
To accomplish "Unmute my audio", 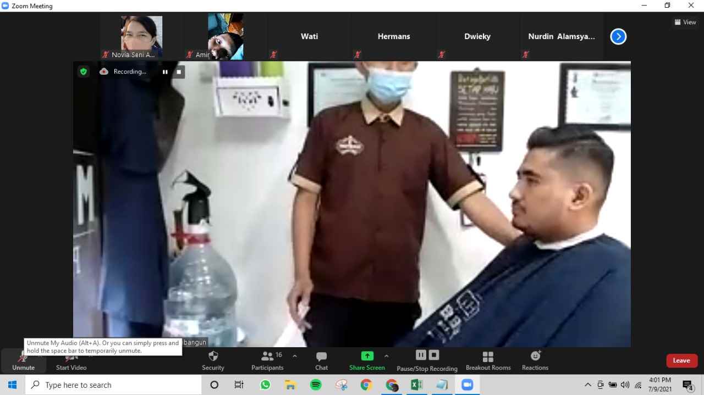I will coord(23,360).
